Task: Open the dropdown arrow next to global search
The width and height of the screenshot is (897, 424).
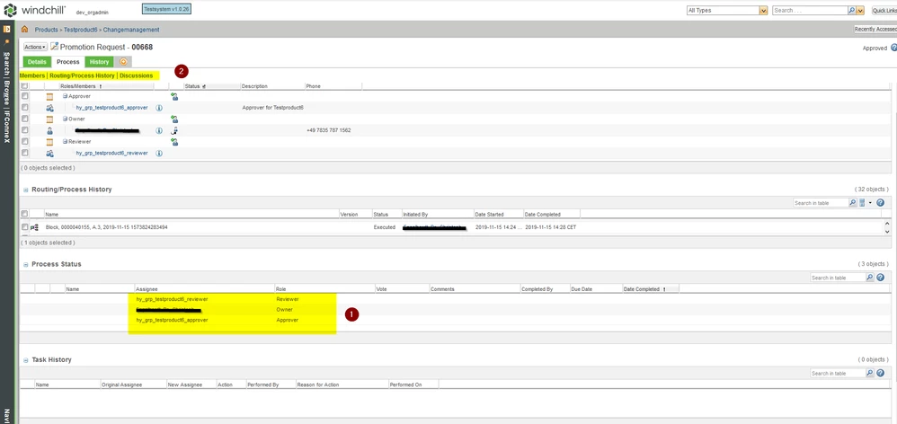Action: pos(860,10)
